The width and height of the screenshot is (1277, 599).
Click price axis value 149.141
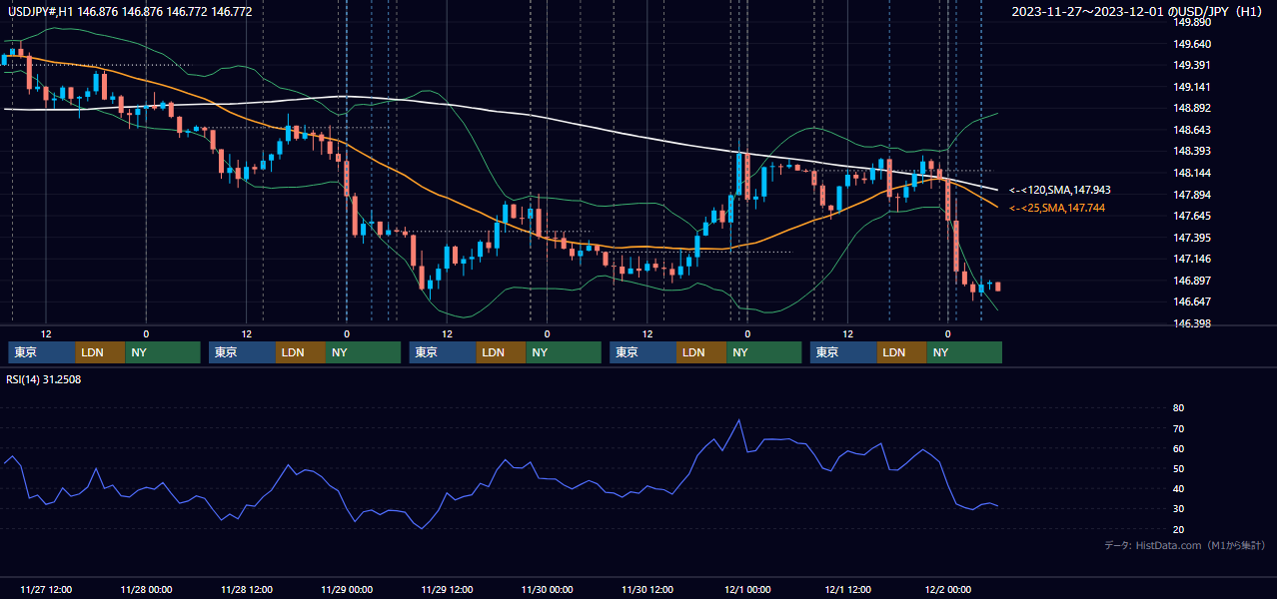tap(1192, 87)
